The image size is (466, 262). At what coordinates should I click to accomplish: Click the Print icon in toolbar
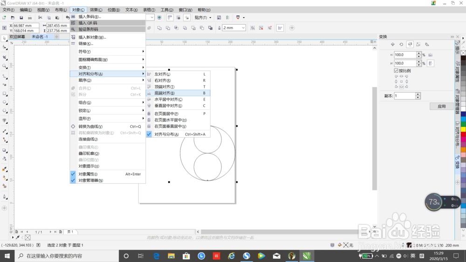pyautogui.click(x=30, y=18)
